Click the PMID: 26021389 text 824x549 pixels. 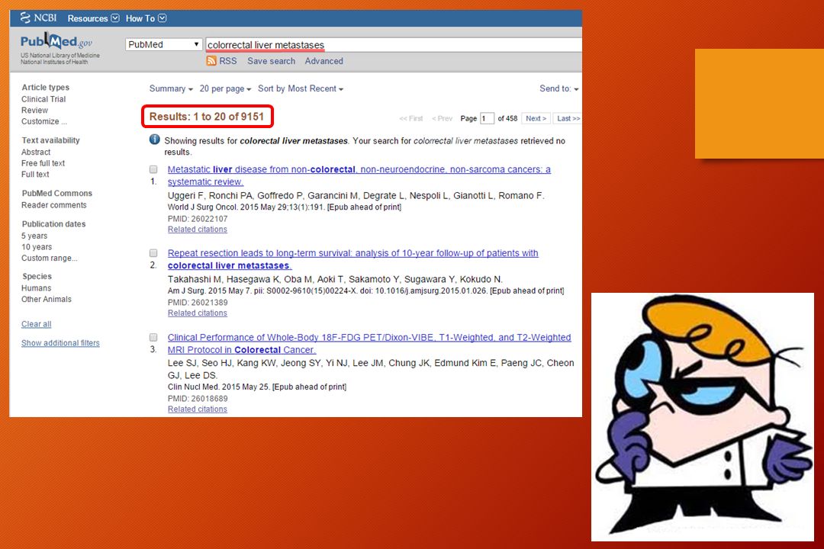click(198, 302)
